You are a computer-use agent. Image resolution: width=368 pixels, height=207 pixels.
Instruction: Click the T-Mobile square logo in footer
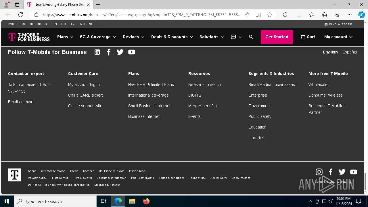14,175
